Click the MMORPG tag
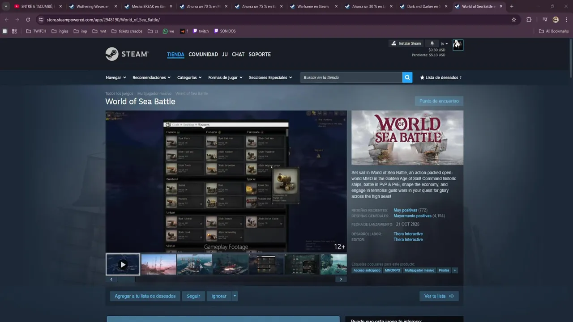The height and width of the screenshot is (322, 573). (393, 270)
